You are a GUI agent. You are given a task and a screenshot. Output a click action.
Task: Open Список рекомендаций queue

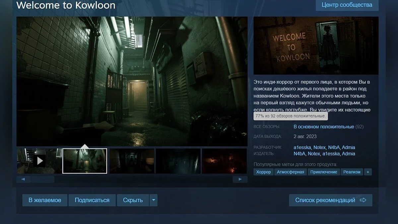[330, 200]
